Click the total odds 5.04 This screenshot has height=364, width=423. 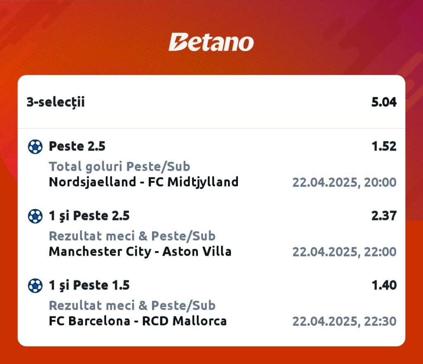pyautogui.click(x=384, y=102)
